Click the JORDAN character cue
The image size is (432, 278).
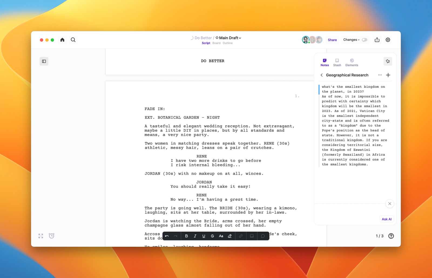204,182
